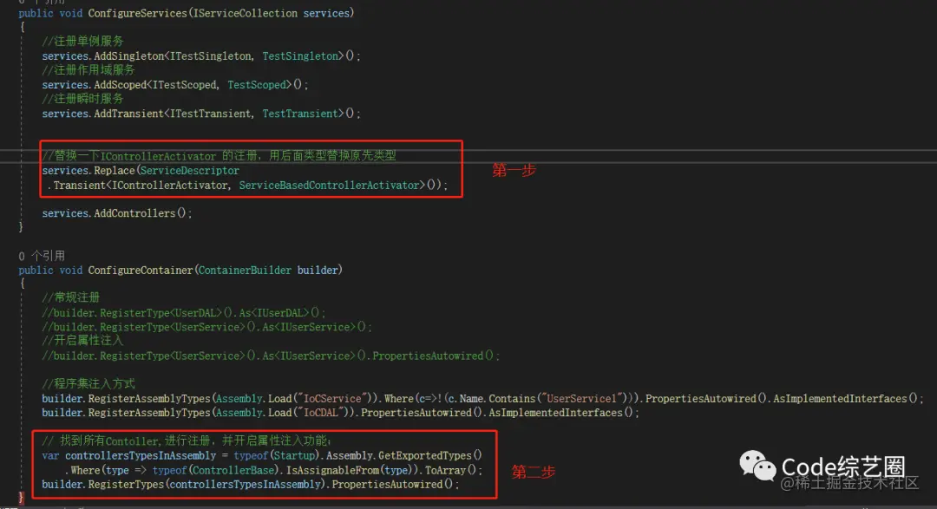This screenshot has height=509, width=937.
Task: Place cursor on AddScoped method call
Action: pyautogui.click(x=120, y=85)
